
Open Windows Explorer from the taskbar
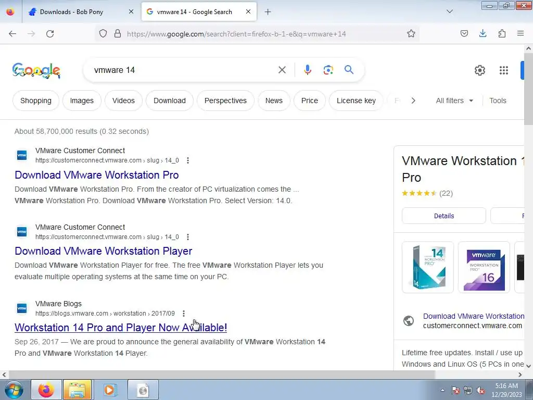coord(78,390)
